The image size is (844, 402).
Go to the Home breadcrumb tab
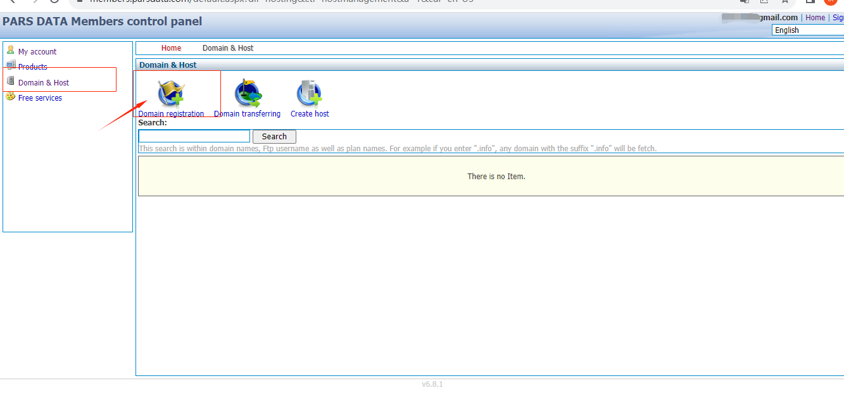click(171, 48)
